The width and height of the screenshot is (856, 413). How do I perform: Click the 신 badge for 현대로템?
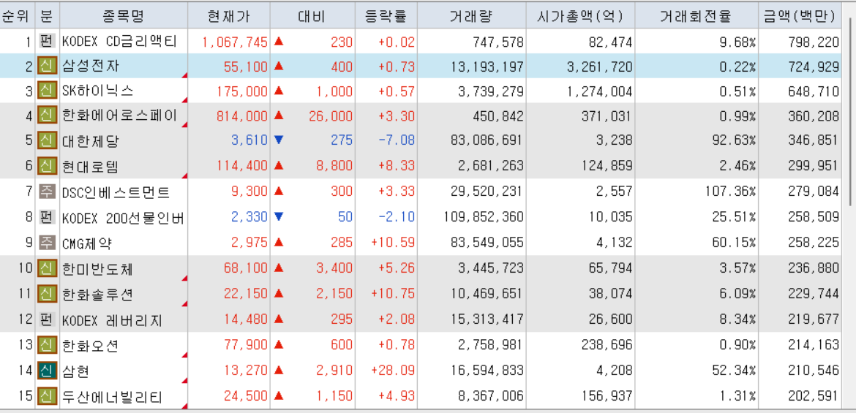click(47, 166)
